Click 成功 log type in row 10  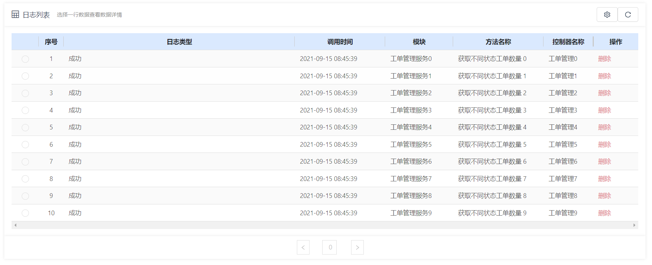click(75, 213)
